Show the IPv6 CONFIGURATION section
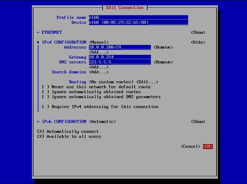Screen dimensions: 247x184 (198, 121)
